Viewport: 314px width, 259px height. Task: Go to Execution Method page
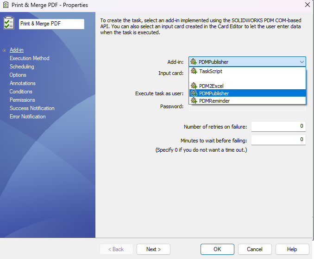coord(30,58)
